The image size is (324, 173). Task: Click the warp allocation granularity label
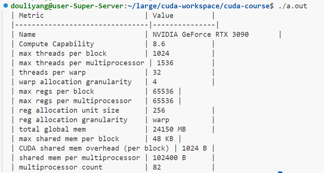[x=75, y=82]
